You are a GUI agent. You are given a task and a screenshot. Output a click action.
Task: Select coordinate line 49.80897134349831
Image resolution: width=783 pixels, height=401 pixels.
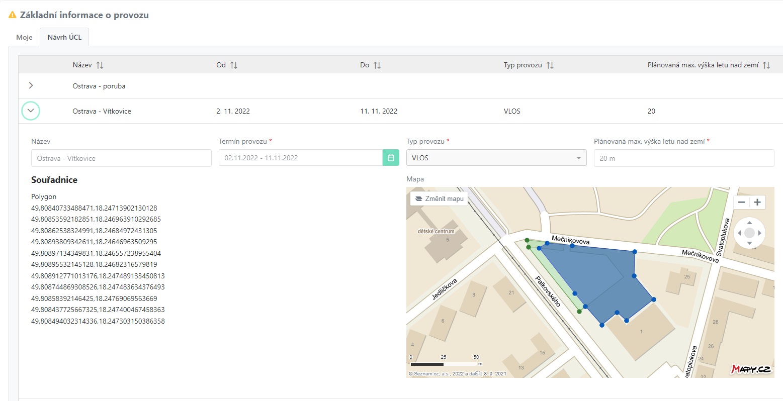point(96,253)
